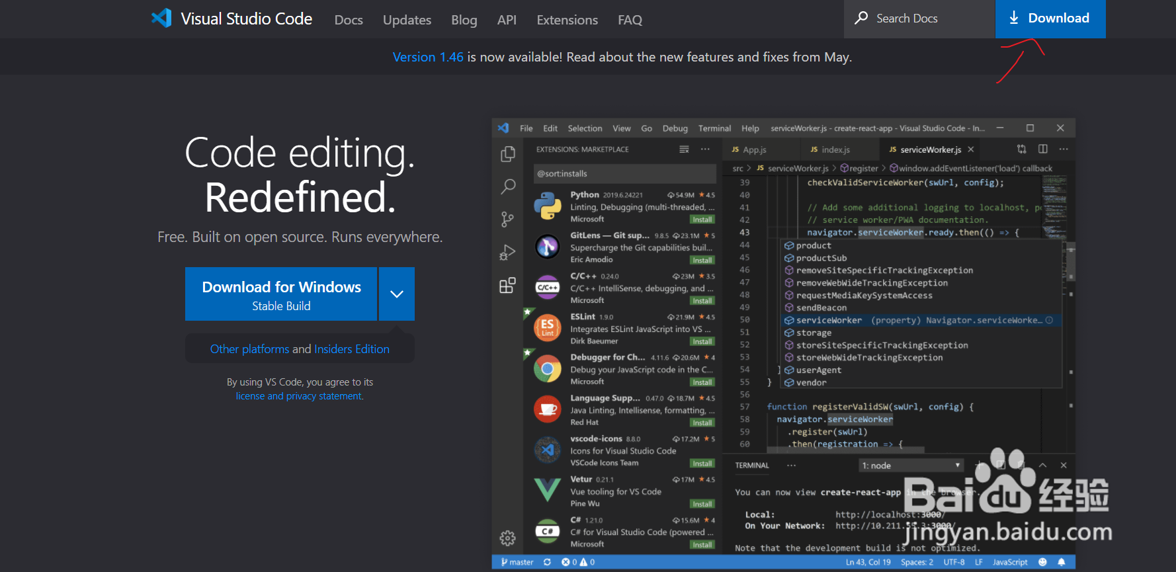This screenshot has width=1176, height=572.
Task: Install the GitLens extension
Action: pyautogui.click(x=702, y=261)
